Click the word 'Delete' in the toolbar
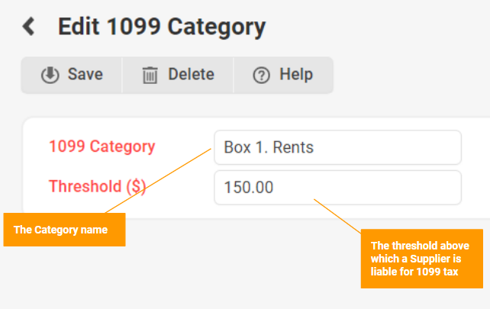The width and height of the screenshot is (490, 309). coord(192,74)
